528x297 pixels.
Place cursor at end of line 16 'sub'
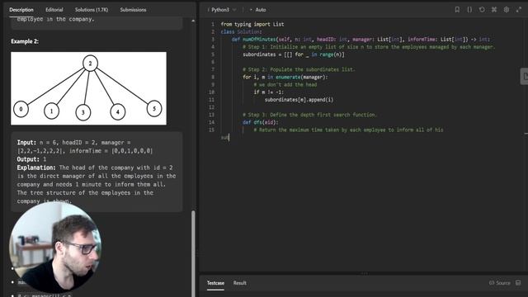(x=229, y=138)
